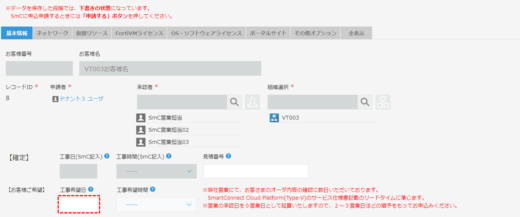The width and height of the screenshot is (520, 217).
Task: Open the 工事希望時間 dropdown
Action: coord(157,204)
